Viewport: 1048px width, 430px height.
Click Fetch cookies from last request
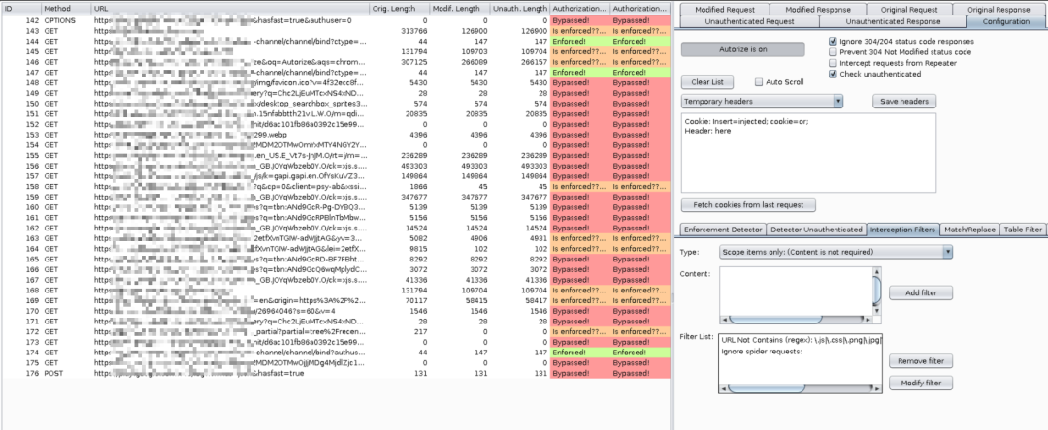click(x=748, y=204)
